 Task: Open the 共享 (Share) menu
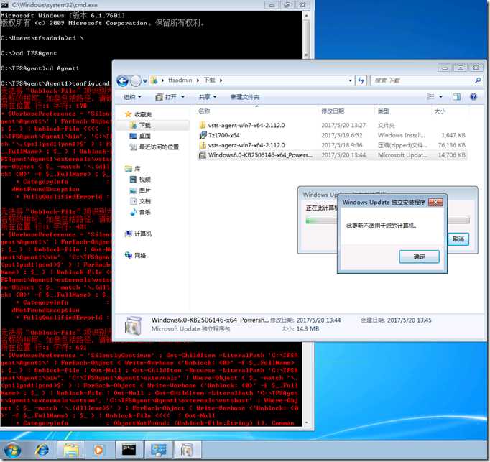tap(208, 97)
